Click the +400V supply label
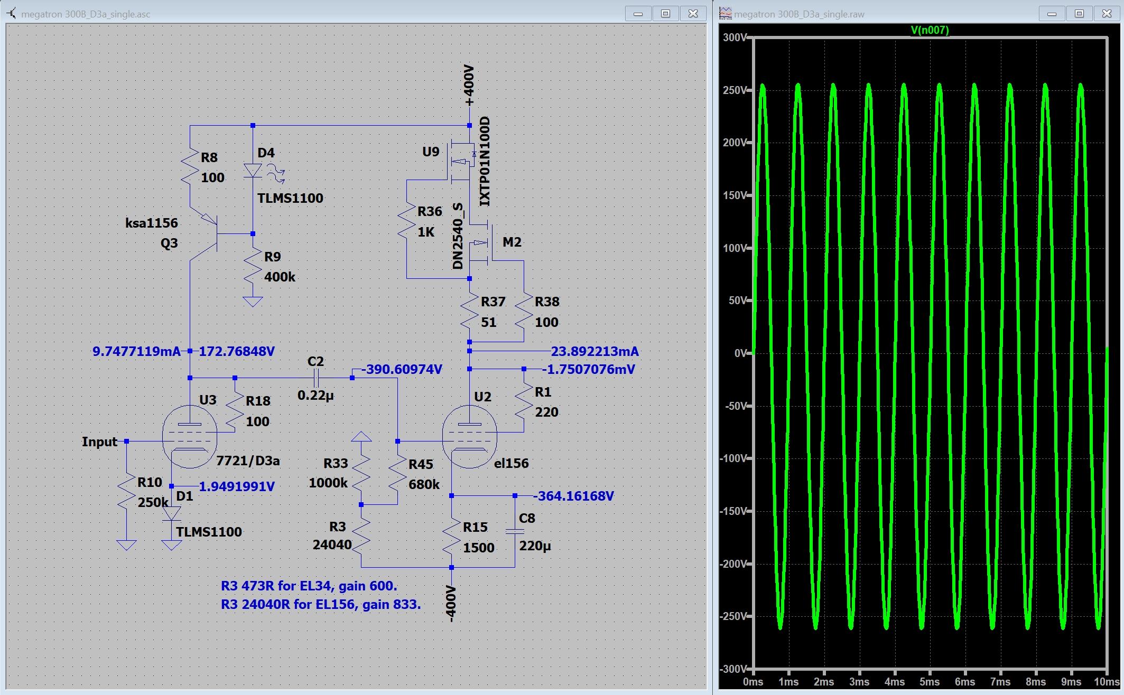1124x695 pixels. 468,86
